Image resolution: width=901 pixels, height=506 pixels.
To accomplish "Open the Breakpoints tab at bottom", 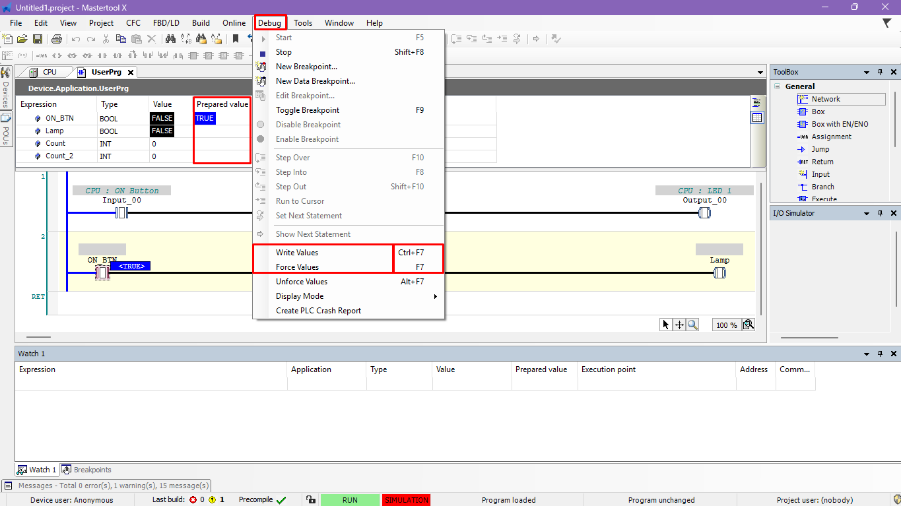I will (x=92, y=470).
